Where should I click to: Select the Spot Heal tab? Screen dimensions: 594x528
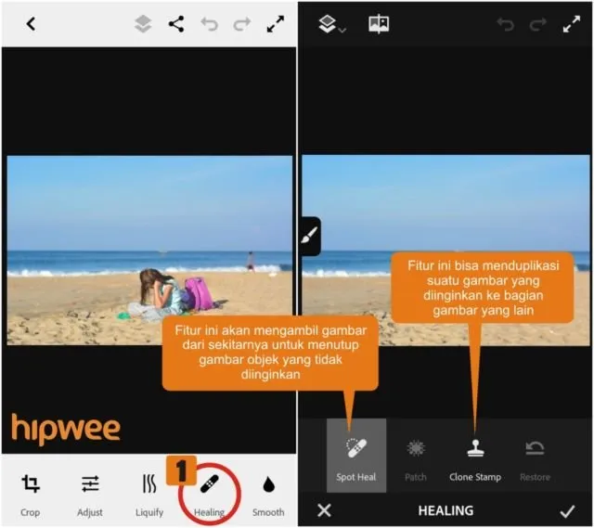(x=356, y=456)
